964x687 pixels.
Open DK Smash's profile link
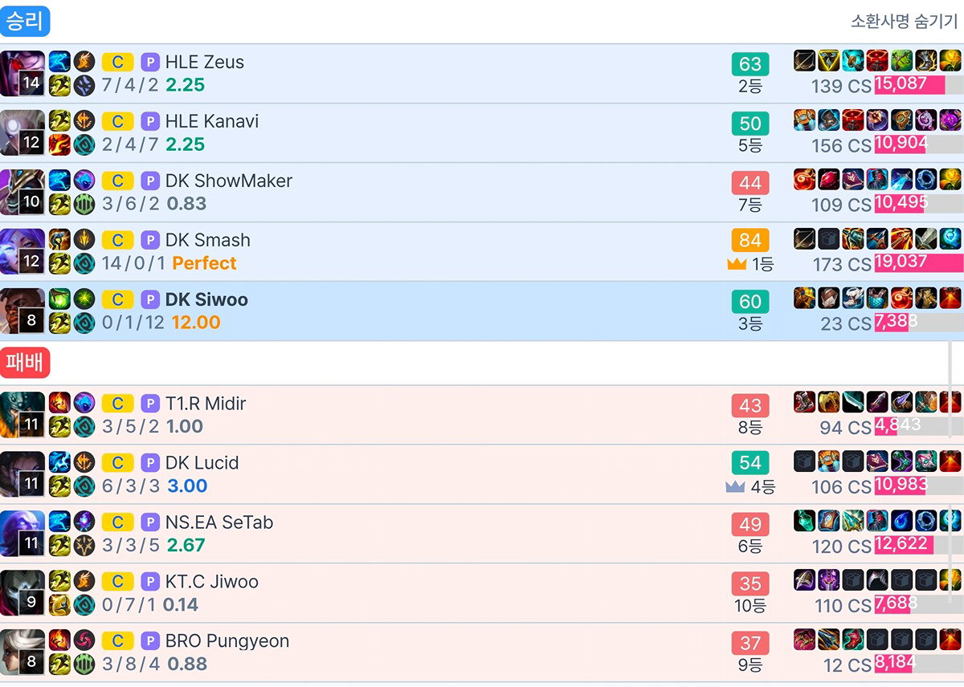pos(207,240)
